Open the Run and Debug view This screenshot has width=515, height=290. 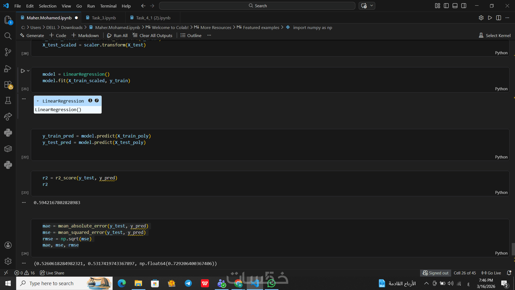(8, 69)
